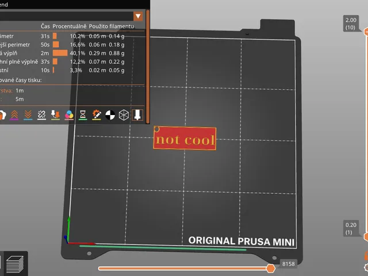Toggle custom G-code gear-pencil icon
The width and height of the screenshot is (368, 276).
click(97, 115)
